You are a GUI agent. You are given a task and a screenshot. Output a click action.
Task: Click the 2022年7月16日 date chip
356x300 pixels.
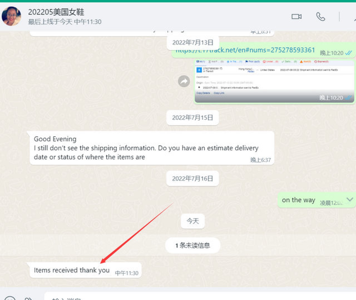192,178
